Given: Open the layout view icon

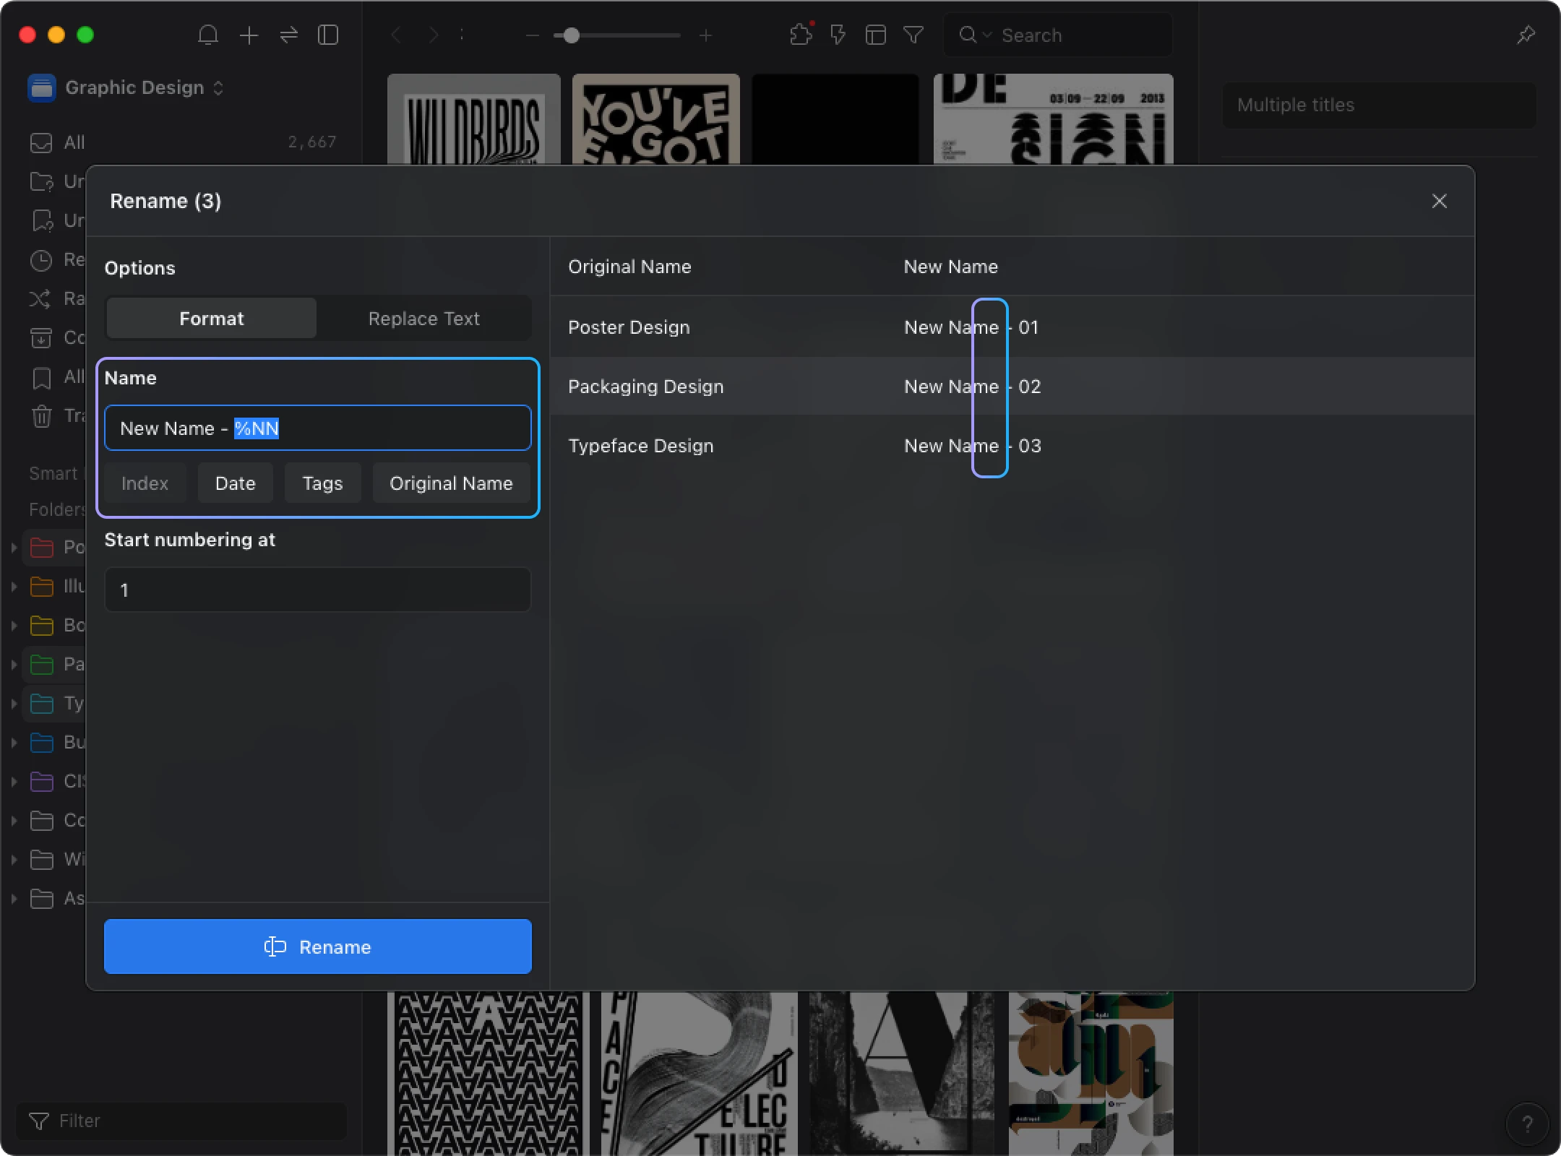Looking at the screenshot, I should pyautogui.click(x=876, y=35).
